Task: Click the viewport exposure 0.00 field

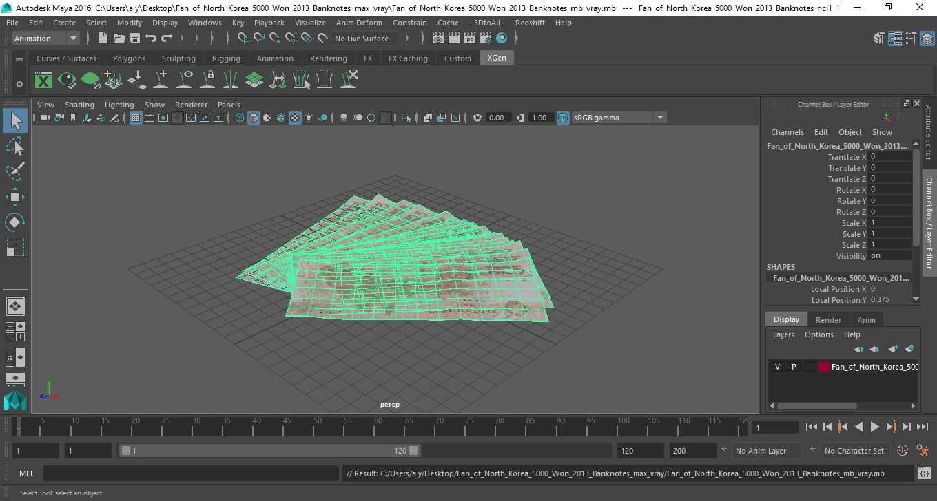Action: coord(499,118)
